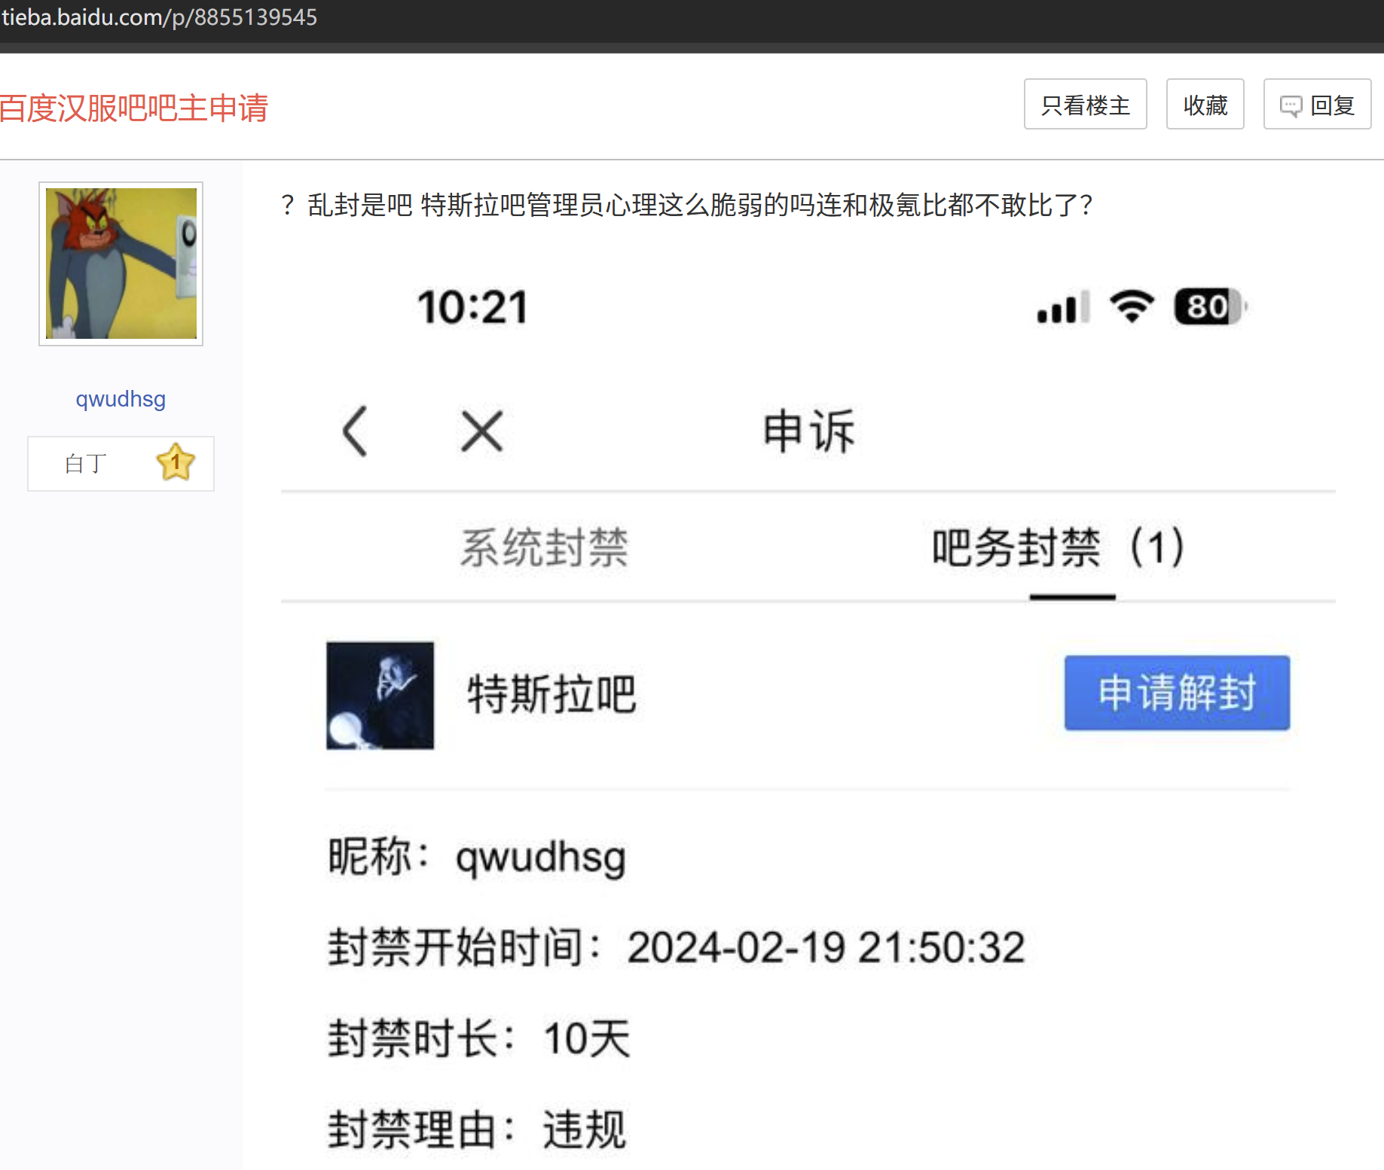The image size is (1384, 1170).
Task: Click the 10:21 clock in the status bar
Action: pyautogui.click(x=472, y=307)
